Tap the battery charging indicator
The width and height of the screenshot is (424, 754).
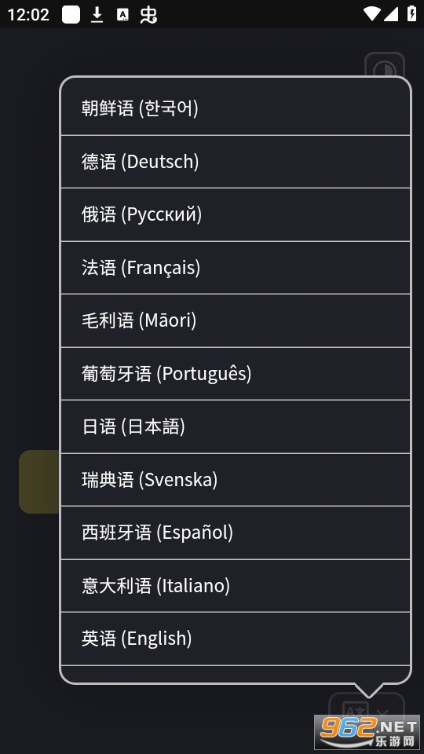(411, 13)
